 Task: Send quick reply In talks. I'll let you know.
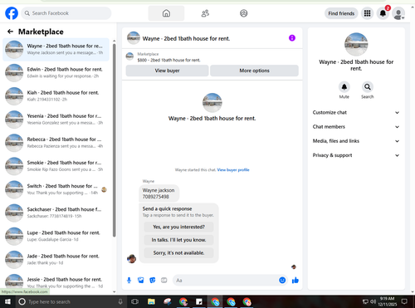pyautogui.click(x=178, y=240)
